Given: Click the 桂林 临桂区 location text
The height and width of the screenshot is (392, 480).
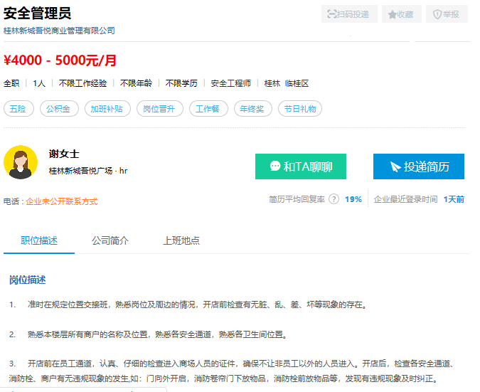Looking at the screenshot, I should (287, 83).
